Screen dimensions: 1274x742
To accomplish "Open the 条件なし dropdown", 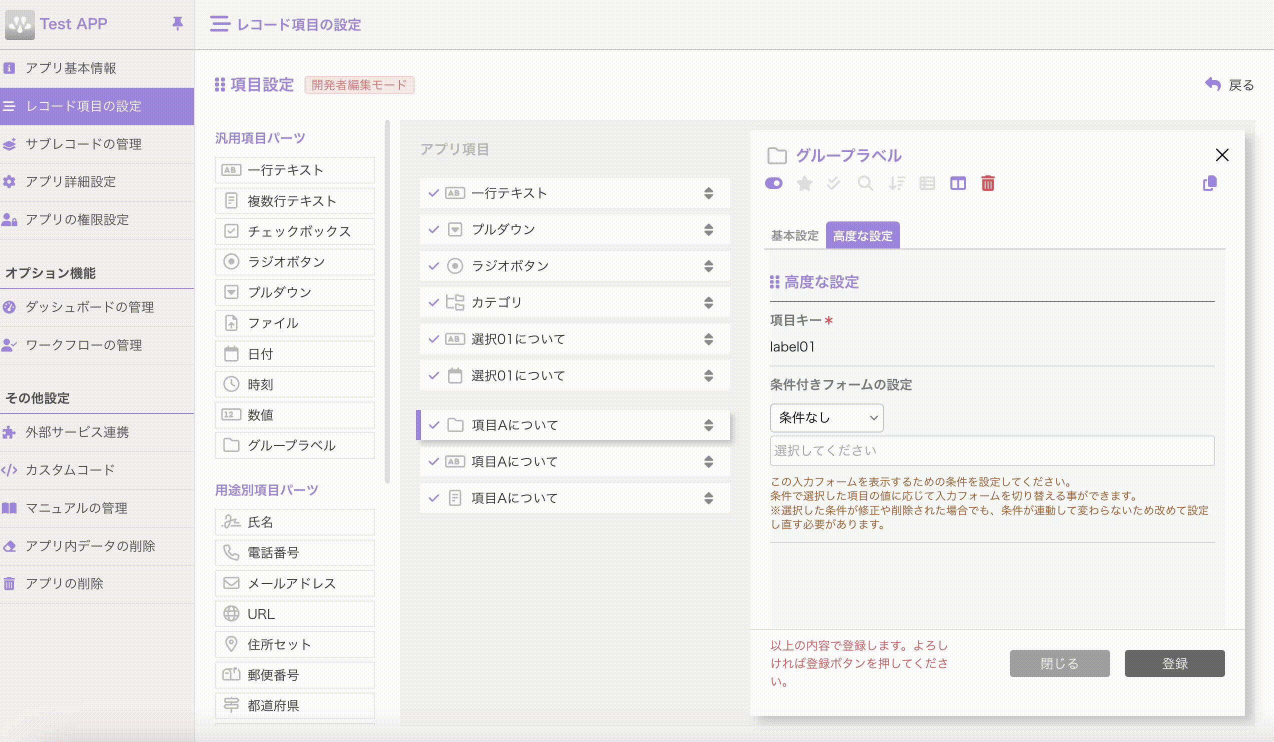I will (x=826, y=417).
